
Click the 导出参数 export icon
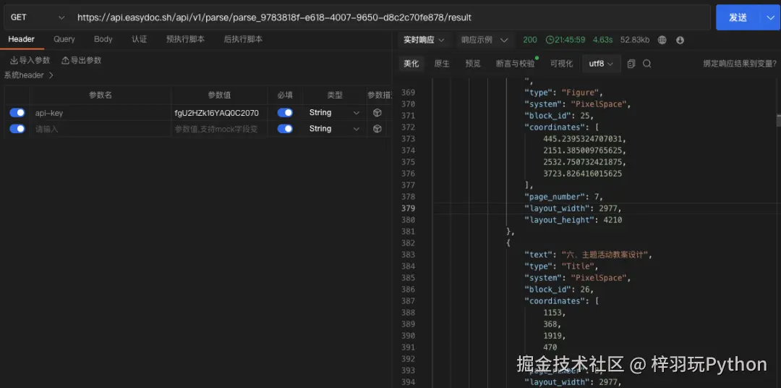click(x=66, y=60)
